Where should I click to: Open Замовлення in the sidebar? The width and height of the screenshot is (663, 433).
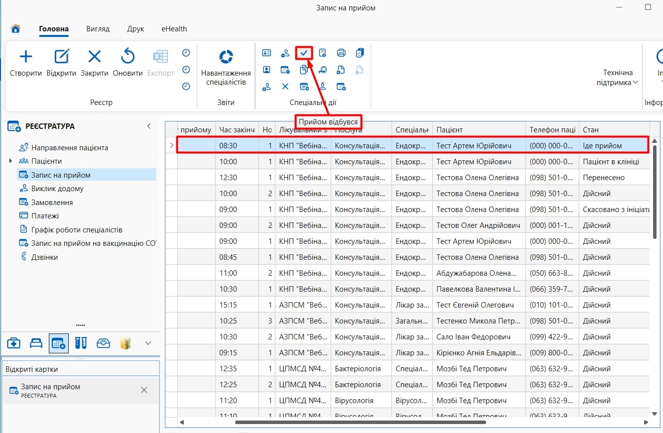(x=52, y=203)
